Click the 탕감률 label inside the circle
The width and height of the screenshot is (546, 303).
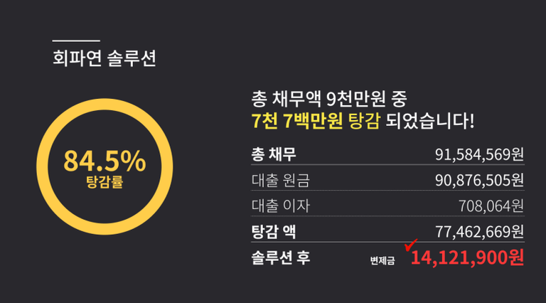(x=105, y=182)
